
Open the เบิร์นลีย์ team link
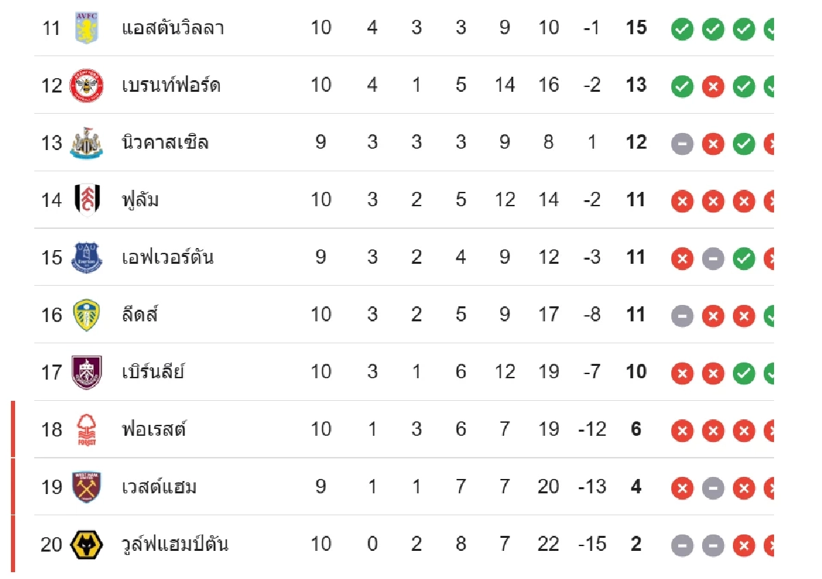(153, 373)
